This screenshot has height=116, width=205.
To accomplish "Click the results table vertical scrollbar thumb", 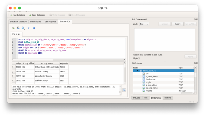I will [x=125, y=66].
